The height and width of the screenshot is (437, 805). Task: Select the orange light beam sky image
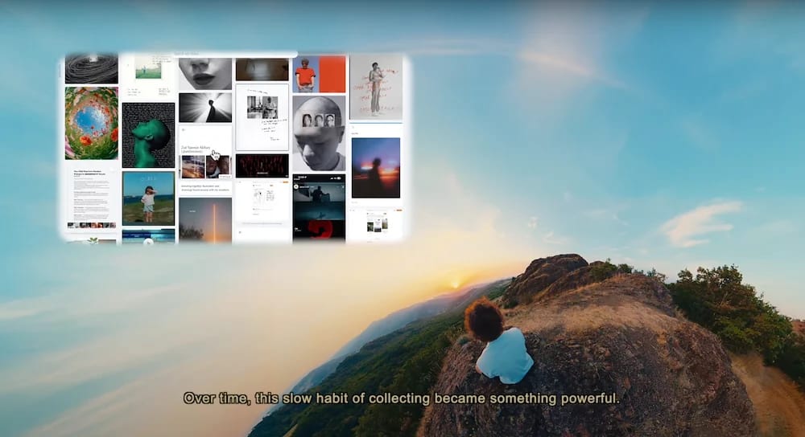(204, 219)
